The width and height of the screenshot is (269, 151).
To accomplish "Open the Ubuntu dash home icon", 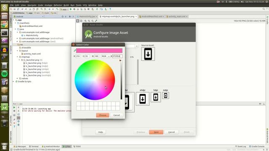I will coord(5,8).
